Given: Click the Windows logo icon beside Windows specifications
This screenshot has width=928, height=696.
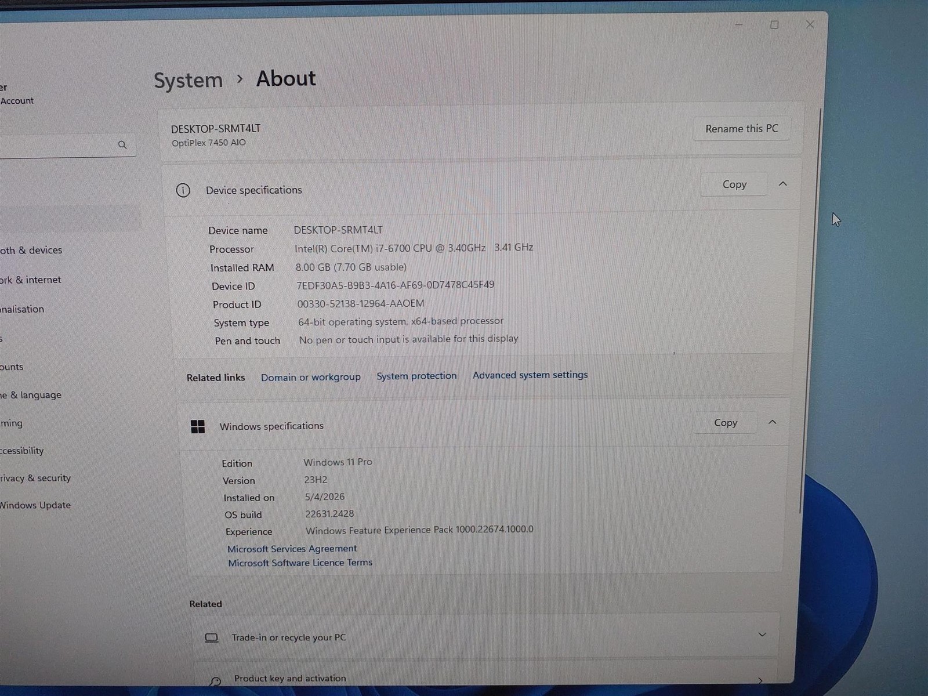Looking at the screenshot, I should [x=198, y=427].
